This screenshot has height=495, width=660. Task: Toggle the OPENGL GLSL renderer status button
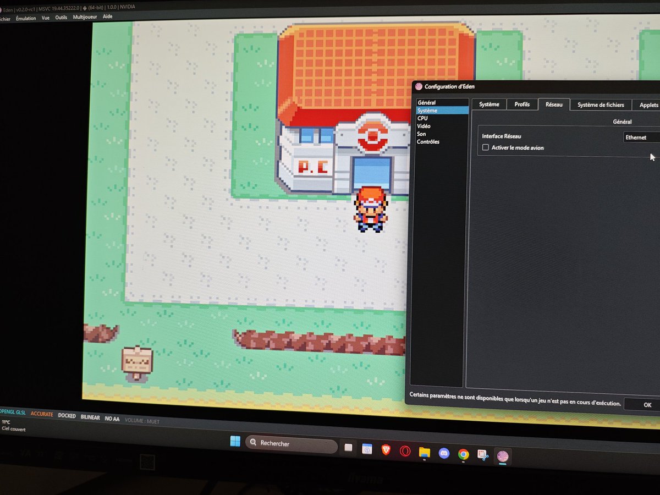(x=13, y=413)
